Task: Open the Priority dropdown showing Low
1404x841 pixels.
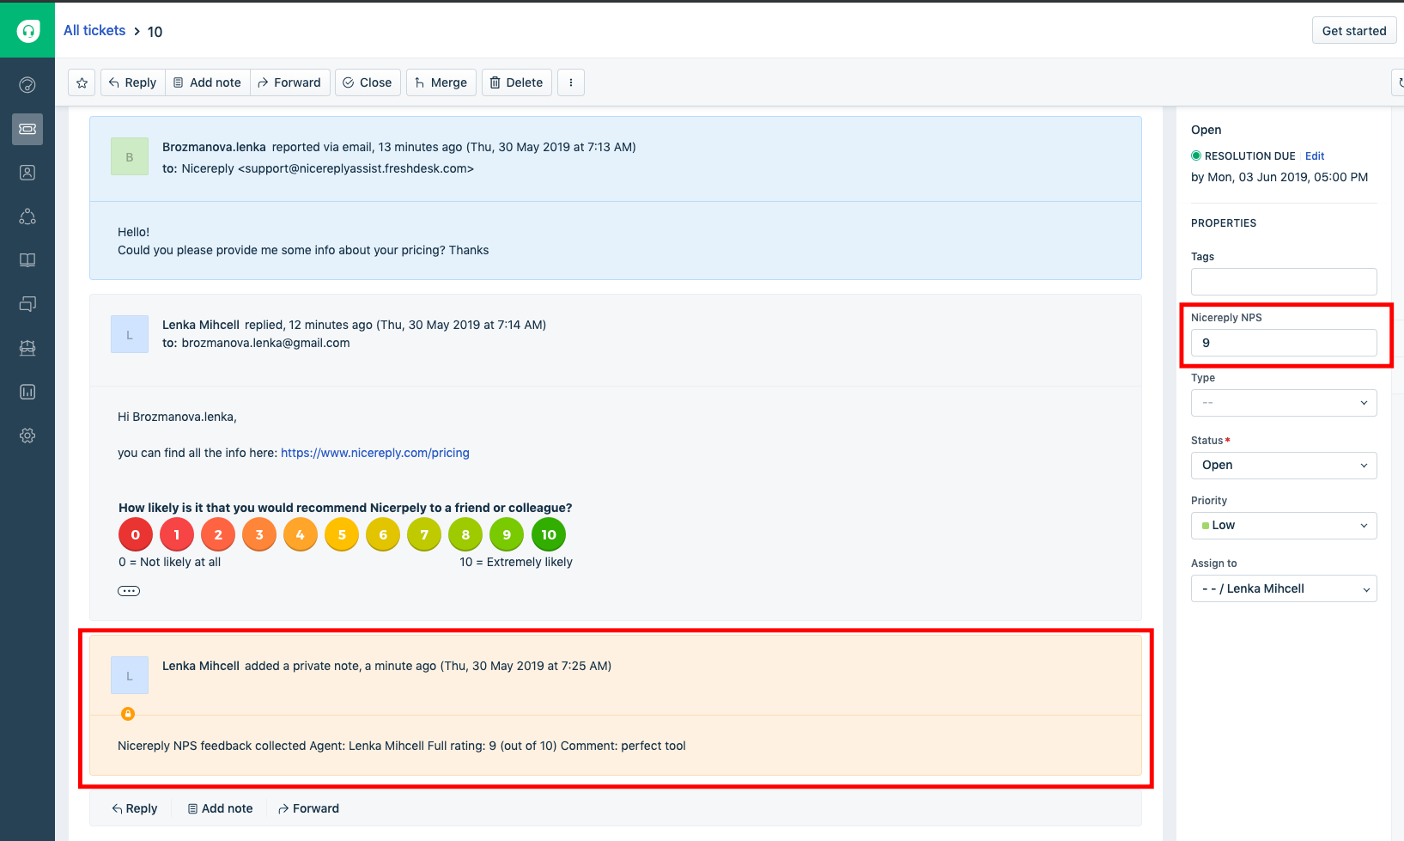Action: pos(1284,526)
